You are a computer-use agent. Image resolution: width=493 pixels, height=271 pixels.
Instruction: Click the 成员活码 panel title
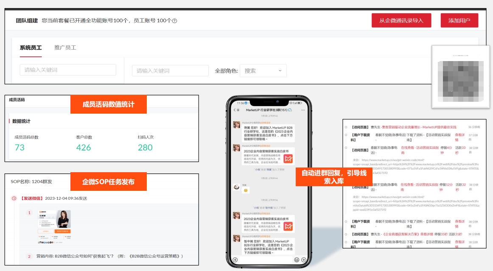pos(17,100)
